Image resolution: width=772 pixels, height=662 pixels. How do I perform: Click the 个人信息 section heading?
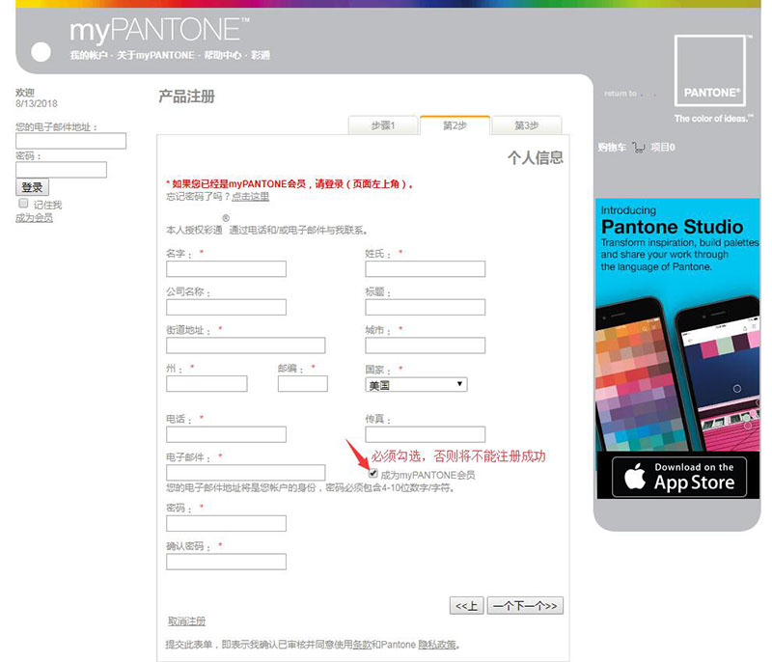pyautogui.click(x=536, y=158)
